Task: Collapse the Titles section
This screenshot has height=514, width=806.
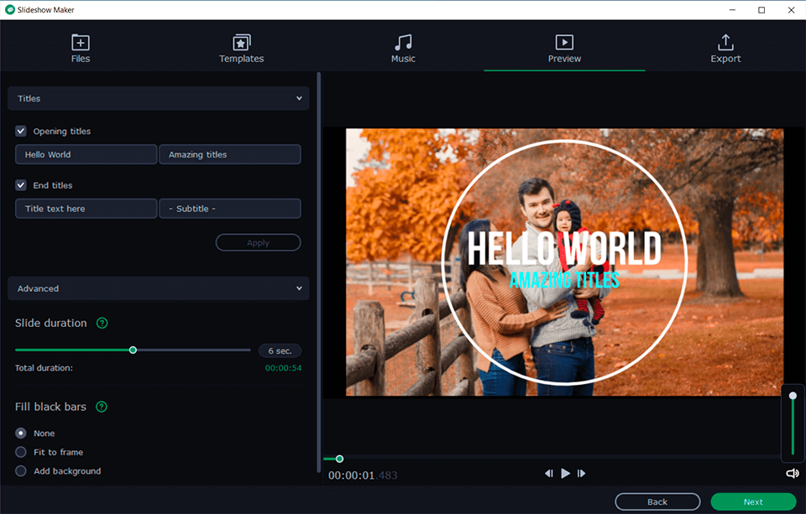Action: click(x=299, y=99)
